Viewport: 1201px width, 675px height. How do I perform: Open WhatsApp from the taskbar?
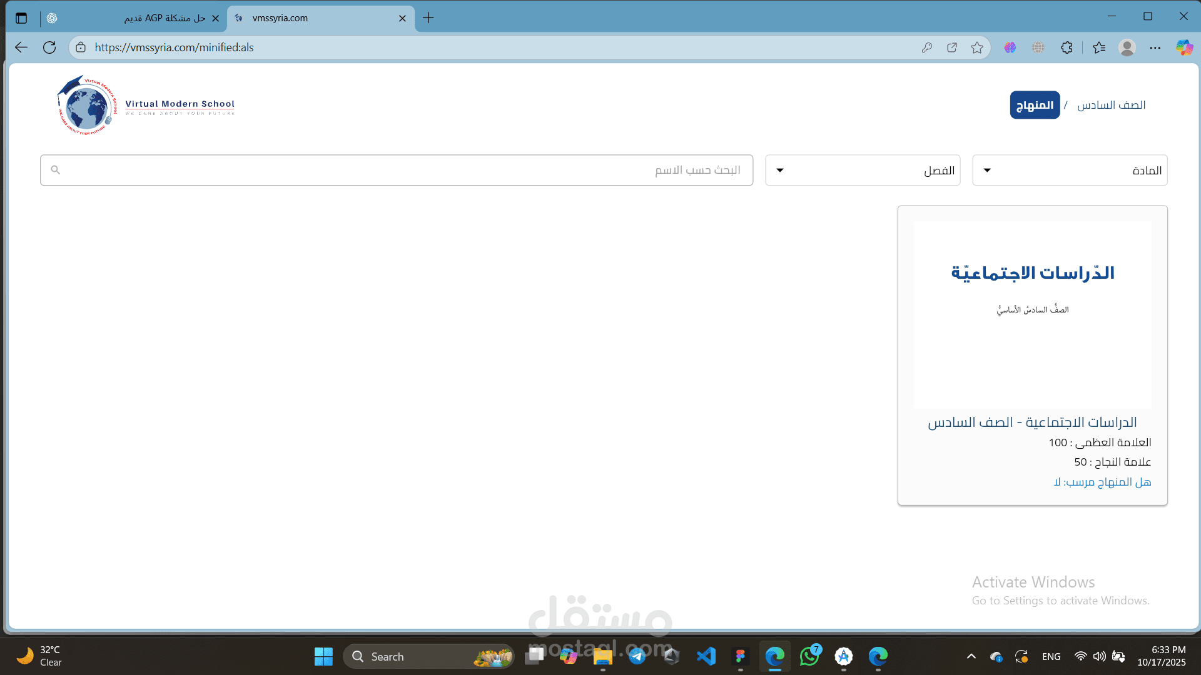[x=809, y=656]
